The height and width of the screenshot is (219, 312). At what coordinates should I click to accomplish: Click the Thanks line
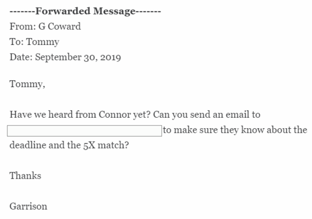point(25,176)
